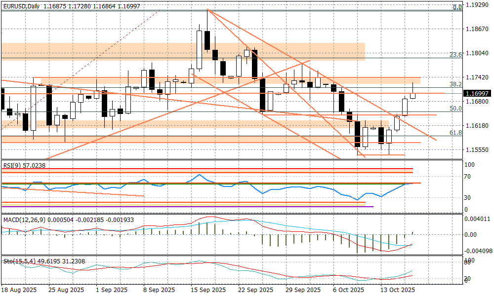The height and width of the screenshot is (296, 494).
Task: Click the 0.0 Fibonacci level label
Action: pyautogui.click(x=457, y=7)
